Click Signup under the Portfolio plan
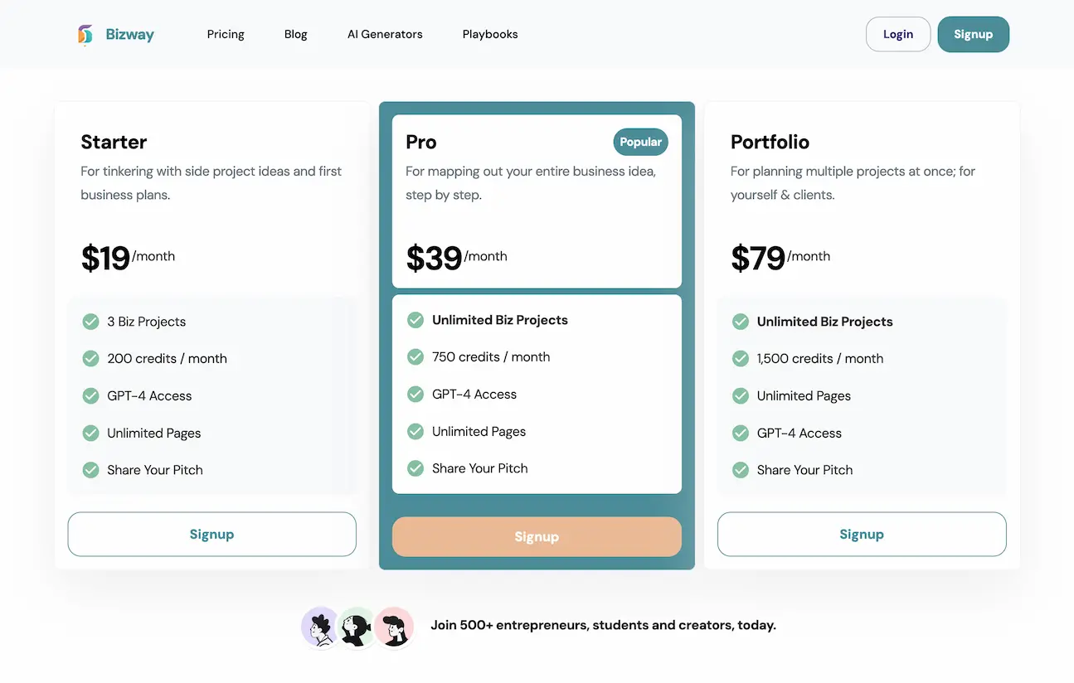 point(862,534)
